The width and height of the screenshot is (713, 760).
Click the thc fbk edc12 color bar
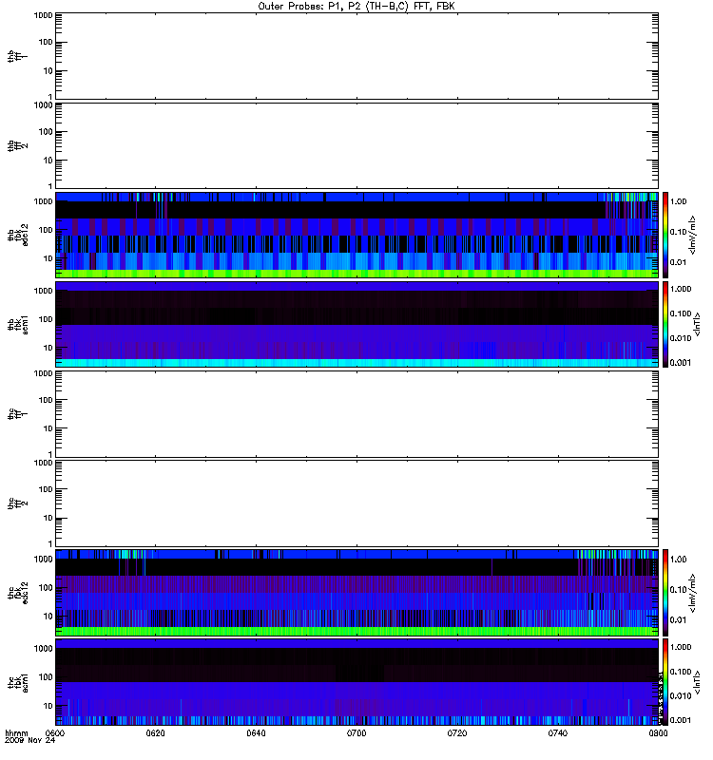[x=665, y=593]
